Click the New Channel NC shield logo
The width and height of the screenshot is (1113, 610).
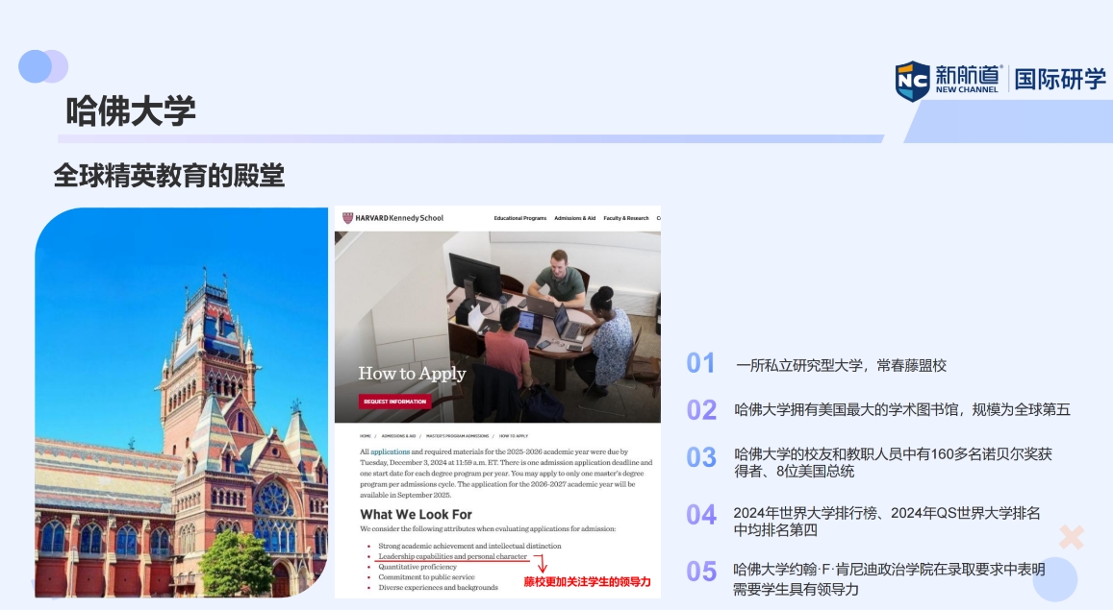tap(912, 81)
